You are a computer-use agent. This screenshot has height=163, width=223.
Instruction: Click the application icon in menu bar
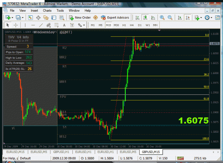click(x=5, y=10)
